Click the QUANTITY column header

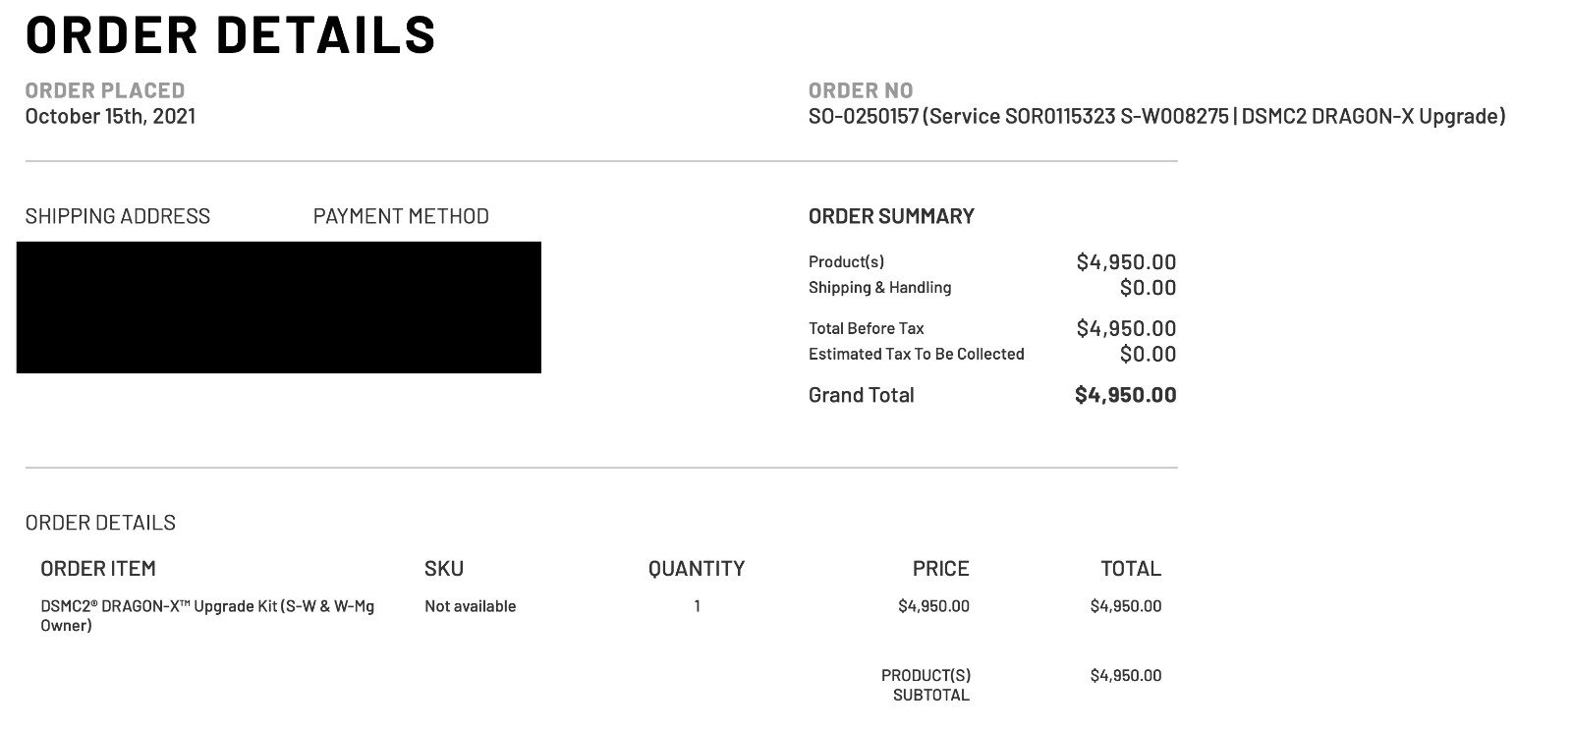pyautogui.click(x=697, y=569)
